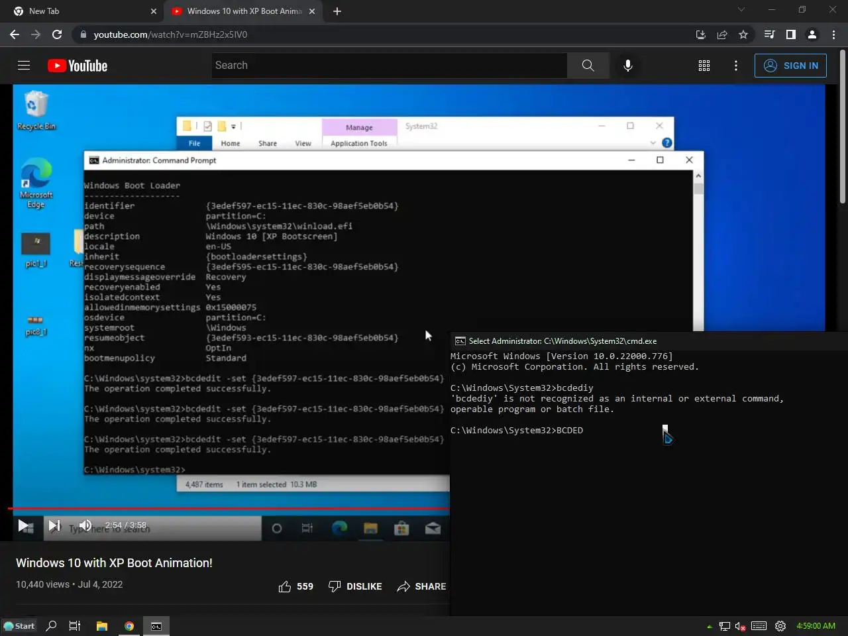Open YouTube apps grid icon
The image size is (848, 636).
click(x=704, y=66)
